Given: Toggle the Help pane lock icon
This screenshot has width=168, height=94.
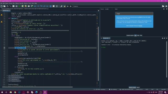Looking at the screenshot, I should [164, 9].
